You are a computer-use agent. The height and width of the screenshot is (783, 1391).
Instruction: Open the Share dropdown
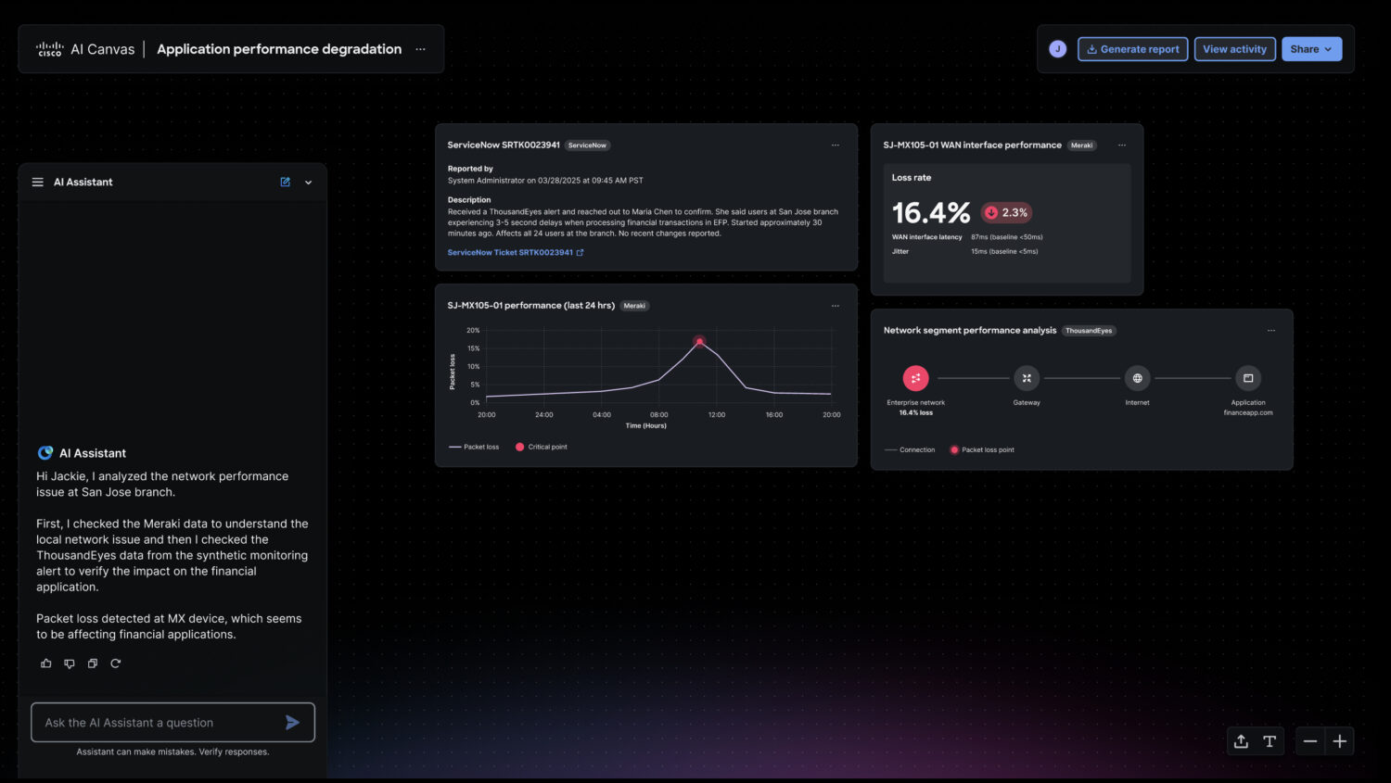coord(1311,49)
